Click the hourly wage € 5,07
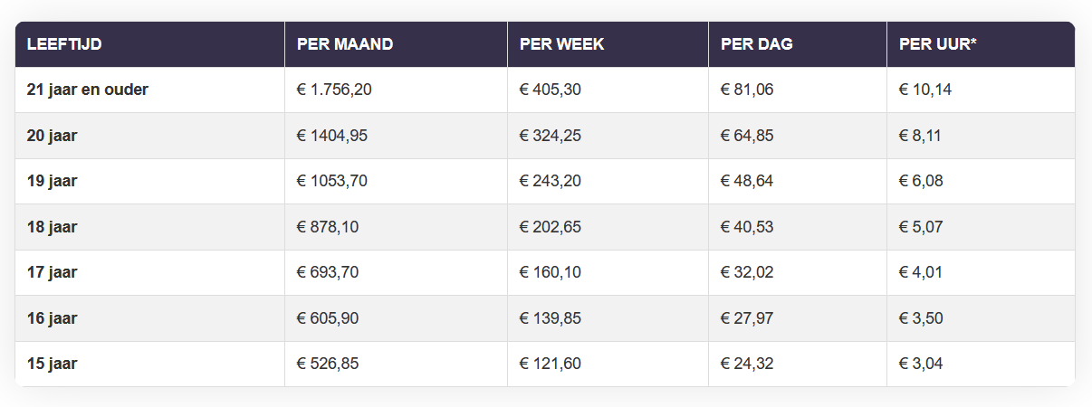Screen dimensions: 1092x407 pos(921,227)
